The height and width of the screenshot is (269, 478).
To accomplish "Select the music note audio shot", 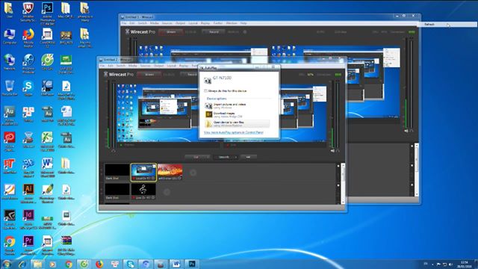I will 143,191.
